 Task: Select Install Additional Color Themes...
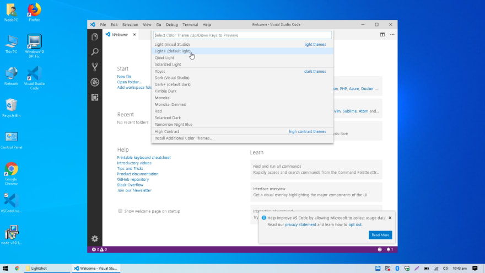click(x=242, y=138)
